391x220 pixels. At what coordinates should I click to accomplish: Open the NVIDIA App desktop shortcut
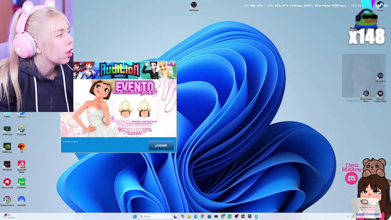click(7, 148)
